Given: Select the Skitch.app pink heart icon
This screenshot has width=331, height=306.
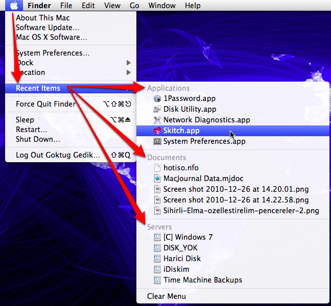Looking at the screenshot, I should 157,131.
